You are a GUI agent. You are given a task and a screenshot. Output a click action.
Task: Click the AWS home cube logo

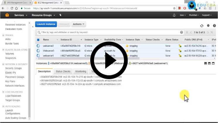(7, 15)
